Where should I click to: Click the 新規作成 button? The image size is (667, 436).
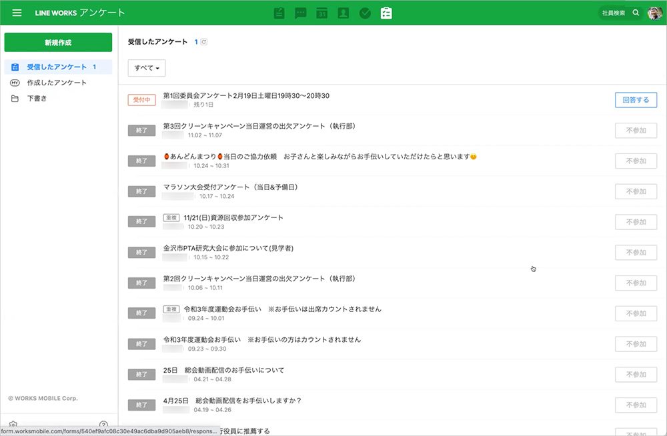58,42
